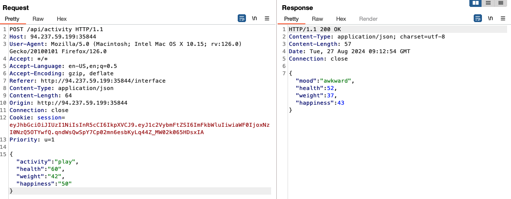This screenshot has height=199, width=511.
Task: Open the Request panel hamburger menu
Action: click(267, 18)
